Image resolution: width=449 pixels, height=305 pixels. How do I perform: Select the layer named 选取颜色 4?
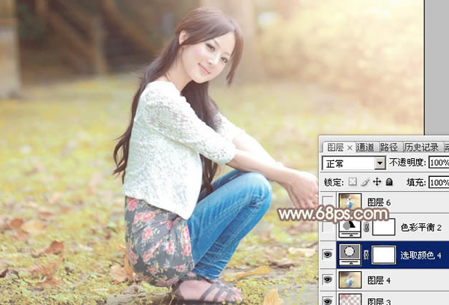pos(421,255)
